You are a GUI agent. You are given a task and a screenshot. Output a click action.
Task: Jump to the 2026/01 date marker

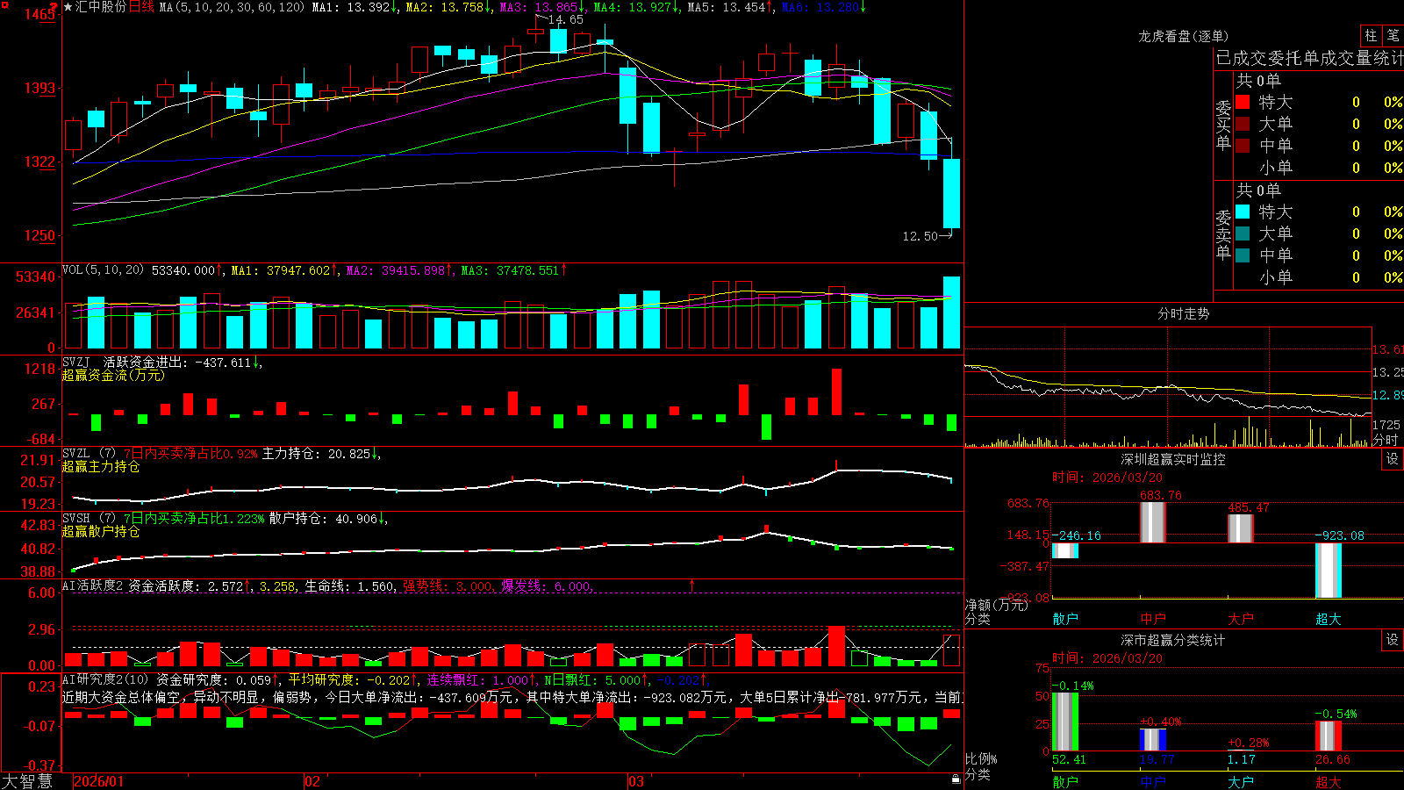point(99,781)
